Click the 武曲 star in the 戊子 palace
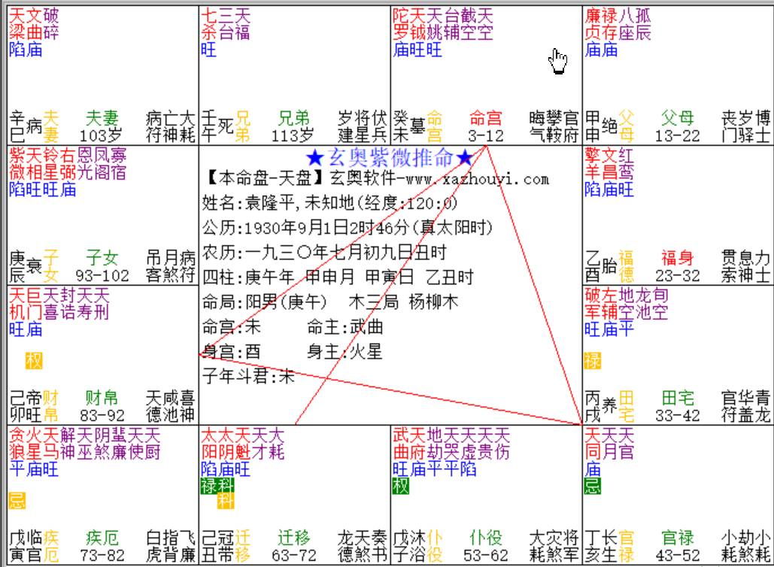 [401, 444]
